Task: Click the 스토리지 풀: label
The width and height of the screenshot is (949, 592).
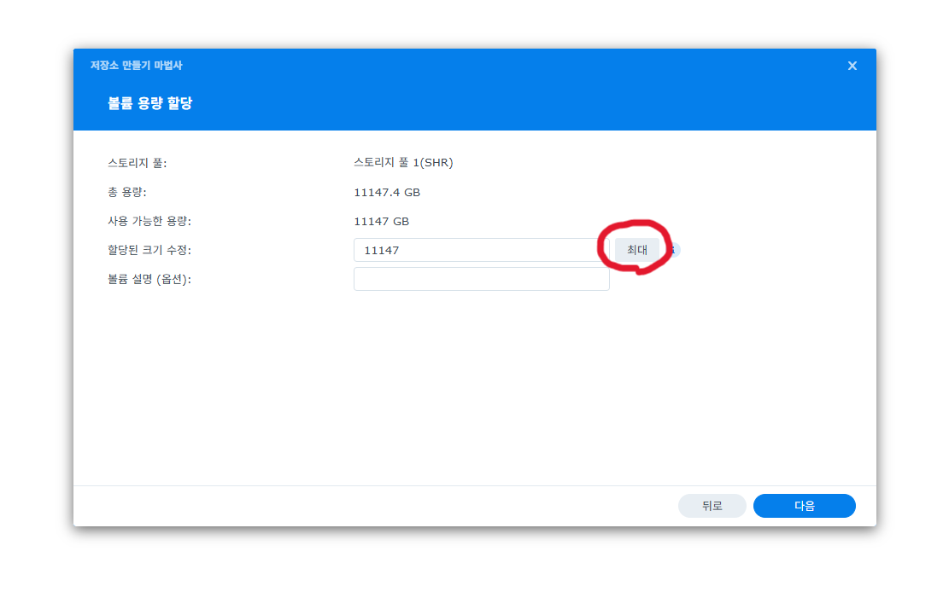Action: (138, 163)
